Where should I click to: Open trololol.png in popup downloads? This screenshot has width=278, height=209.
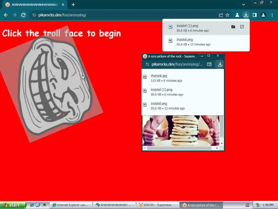183,106
